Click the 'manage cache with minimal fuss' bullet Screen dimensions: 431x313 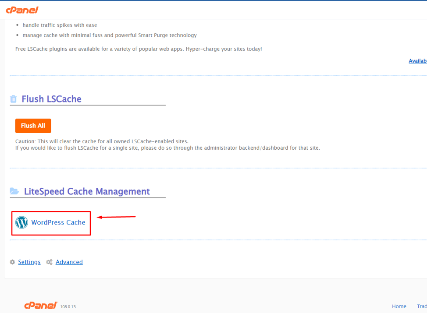pos(110,35)
